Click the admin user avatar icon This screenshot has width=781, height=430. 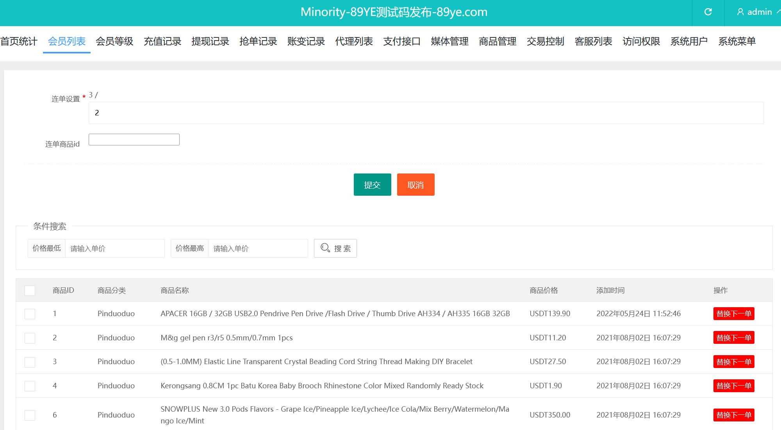740,12
